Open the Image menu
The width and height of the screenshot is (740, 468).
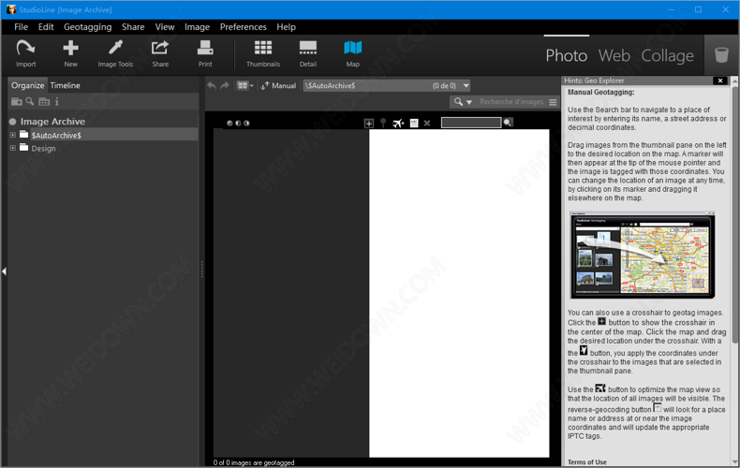(197, 27)
